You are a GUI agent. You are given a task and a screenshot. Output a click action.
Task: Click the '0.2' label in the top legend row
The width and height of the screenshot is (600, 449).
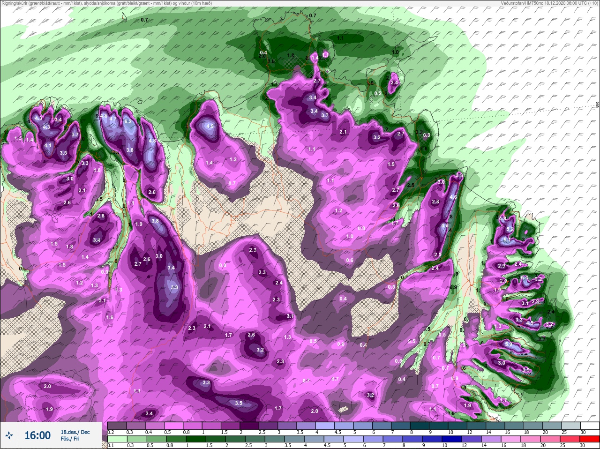coord(111,432)
